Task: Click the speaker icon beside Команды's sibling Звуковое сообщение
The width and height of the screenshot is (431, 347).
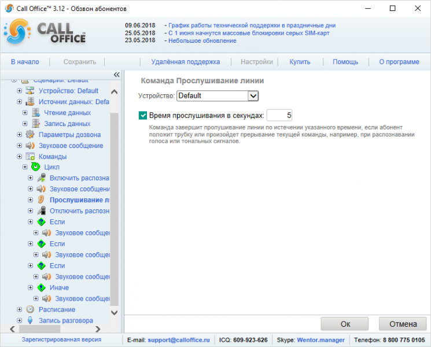Action: [30, 146]
